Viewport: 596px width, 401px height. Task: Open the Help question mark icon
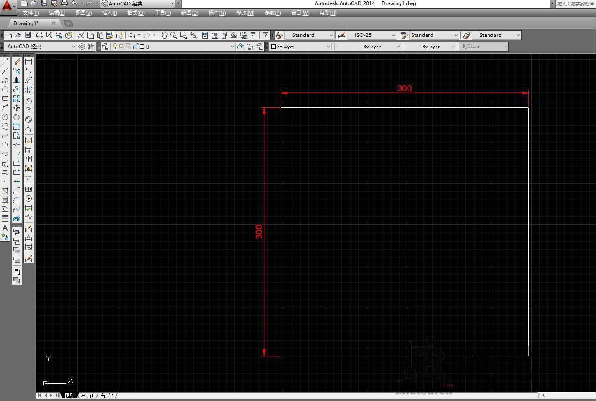[x=265, y=35]
